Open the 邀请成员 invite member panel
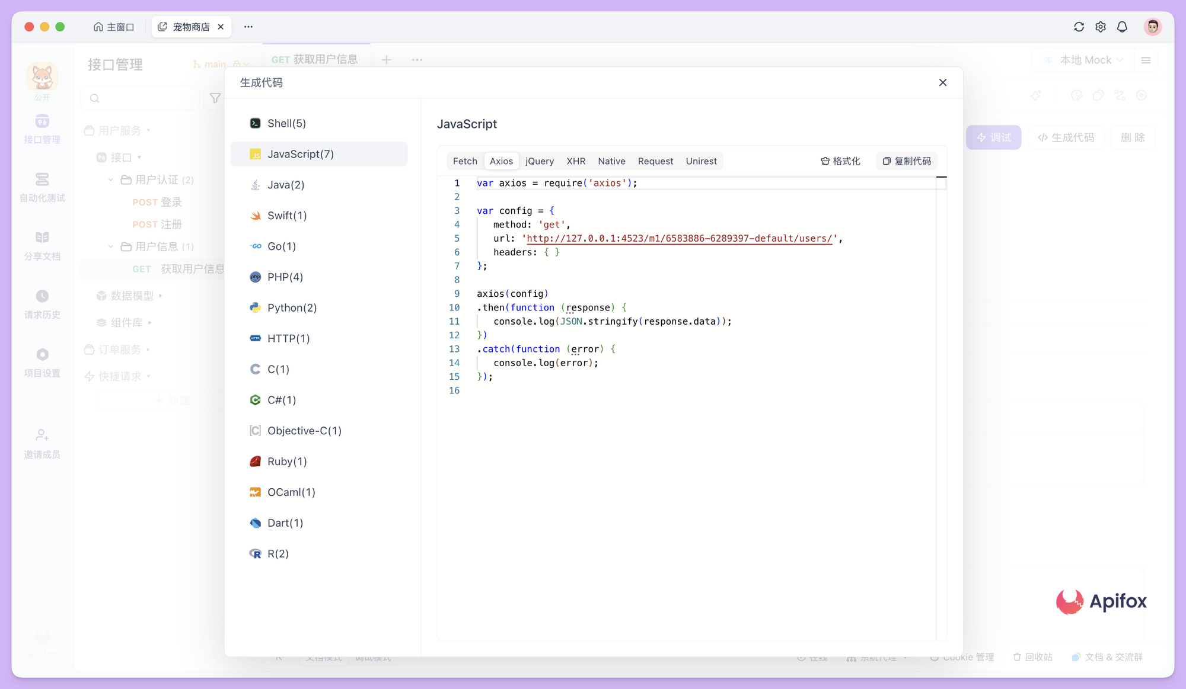The image size is (1186, 689). click(42, 443)
